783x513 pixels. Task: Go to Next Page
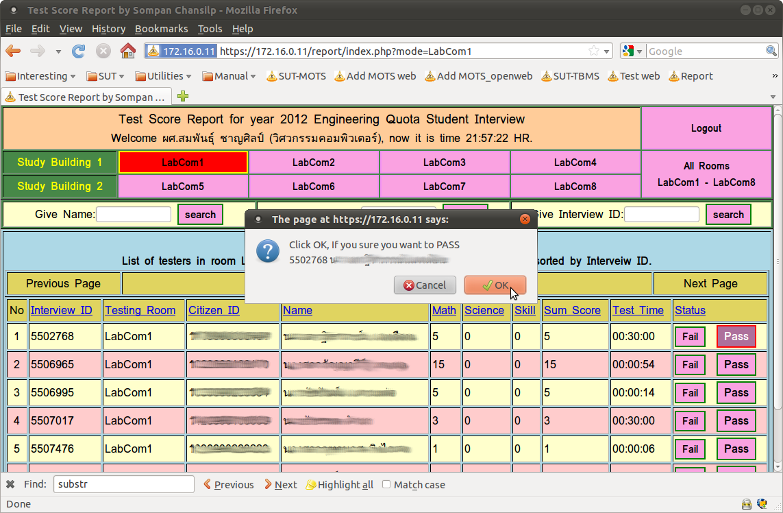pyautogui.click(x=710, y=283)
